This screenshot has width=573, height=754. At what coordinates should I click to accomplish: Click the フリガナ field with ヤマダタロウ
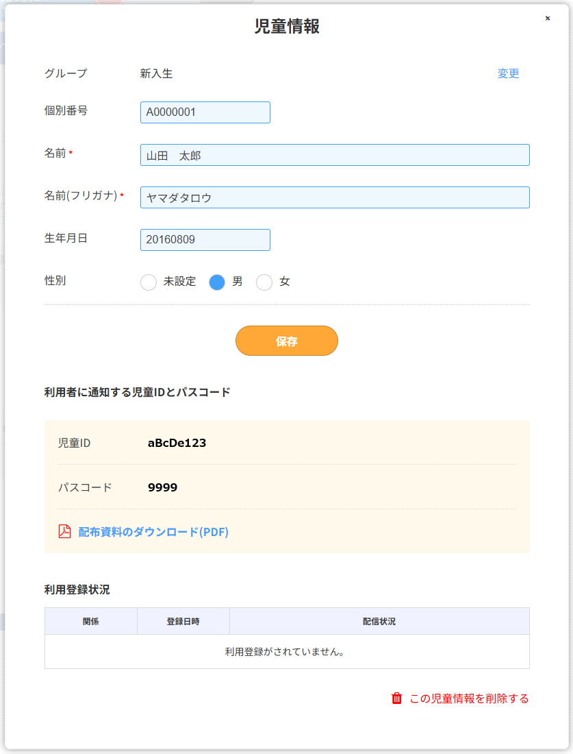335,197
